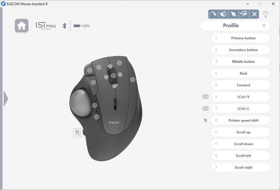The width and height of the screenshot is (280, 190).
Task: Select the hotspot at the scroll wheel's bottom
Action: pyautogui.click(x=114, y=86)
